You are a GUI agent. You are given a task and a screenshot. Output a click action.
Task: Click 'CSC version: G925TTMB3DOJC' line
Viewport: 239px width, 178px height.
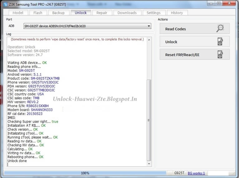(31, 90)
